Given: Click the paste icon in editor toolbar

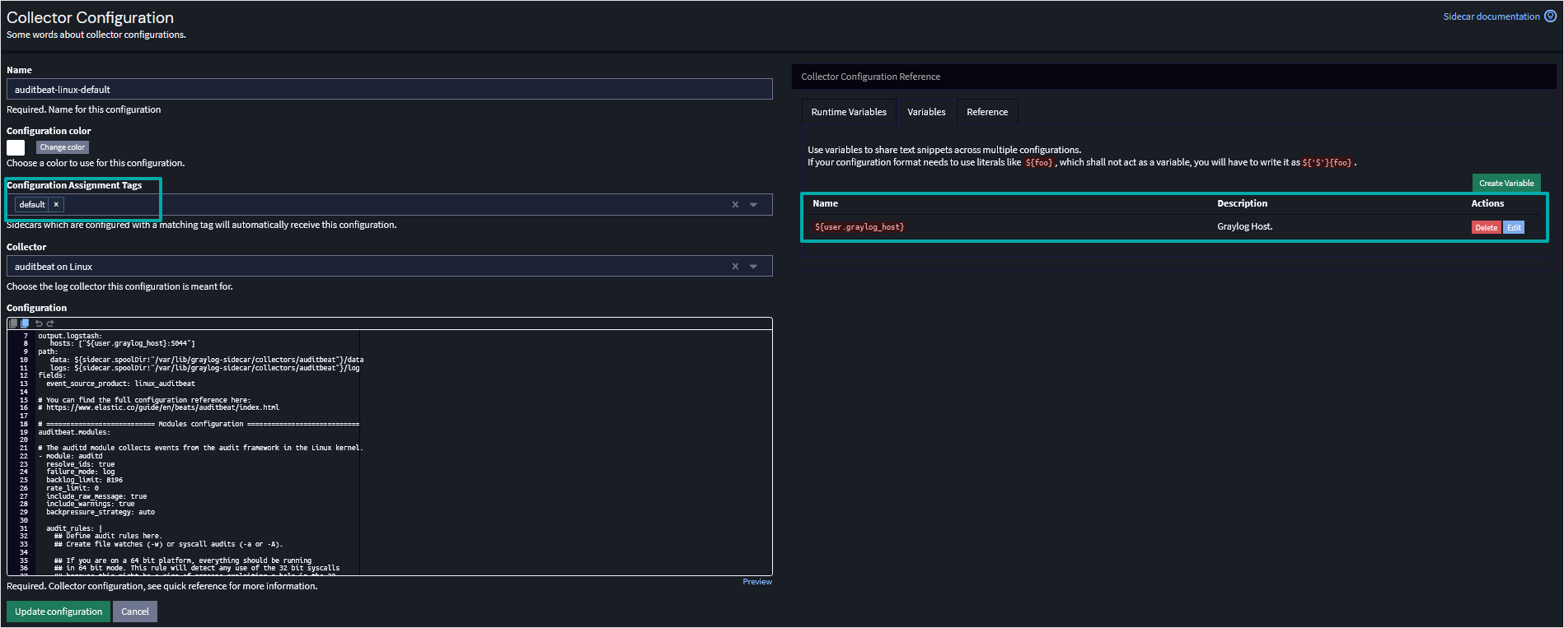Looking at the screenshot, I should 25,323.
